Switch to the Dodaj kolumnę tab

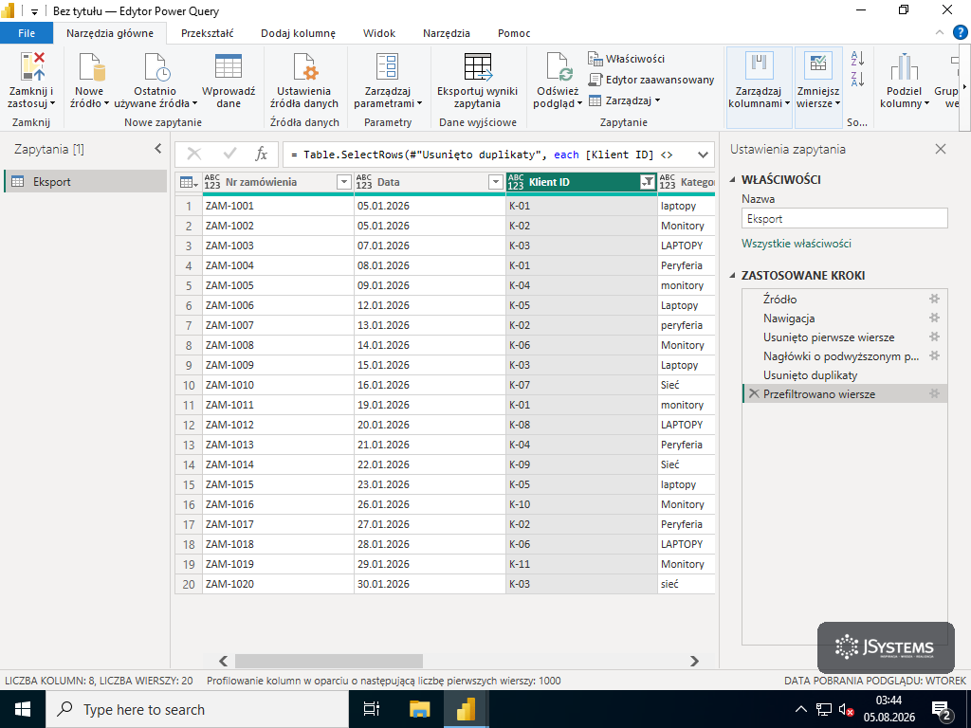point(298,33)
